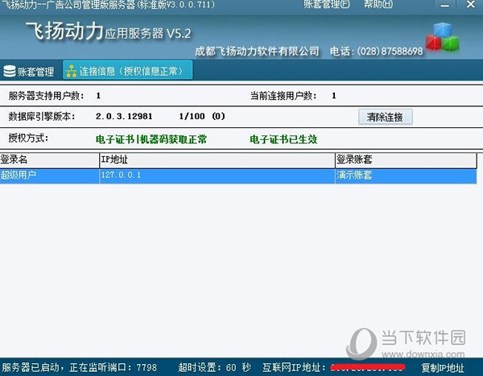Click the 清除连接 button
Image resolution: width=483 pixels, height=376 pixels.
385,117
